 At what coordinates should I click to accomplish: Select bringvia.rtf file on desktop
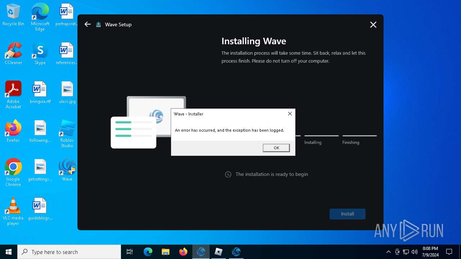40,93
